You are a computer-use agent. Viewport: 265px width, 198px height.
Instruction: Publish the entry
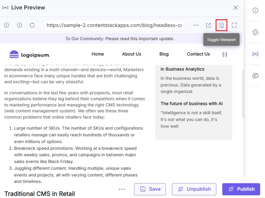[x=241, y=189]
